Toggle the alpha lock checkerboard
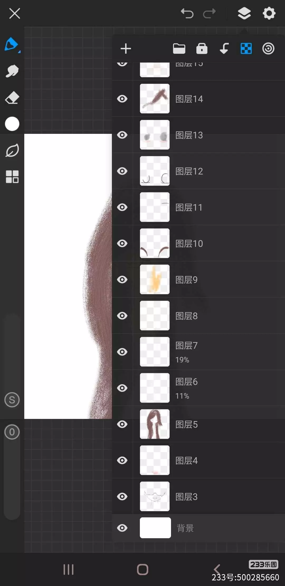Viewport: 285px width, 586px height. (x=246, y=49)
